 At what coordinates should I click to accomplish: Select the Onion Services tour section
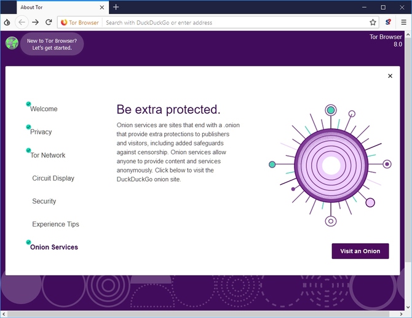54,247
